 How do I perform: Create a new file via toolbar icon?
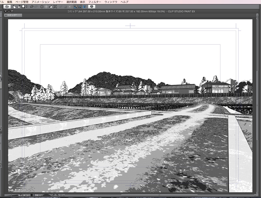click(x=14, y=7)
